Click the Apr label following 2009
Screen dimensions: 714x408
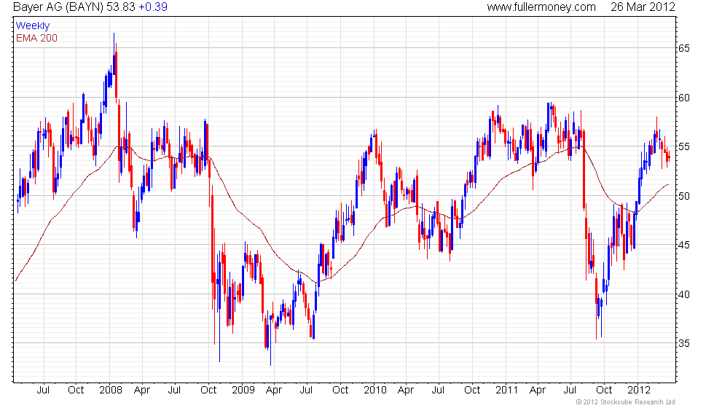click(x=274, y=391)
